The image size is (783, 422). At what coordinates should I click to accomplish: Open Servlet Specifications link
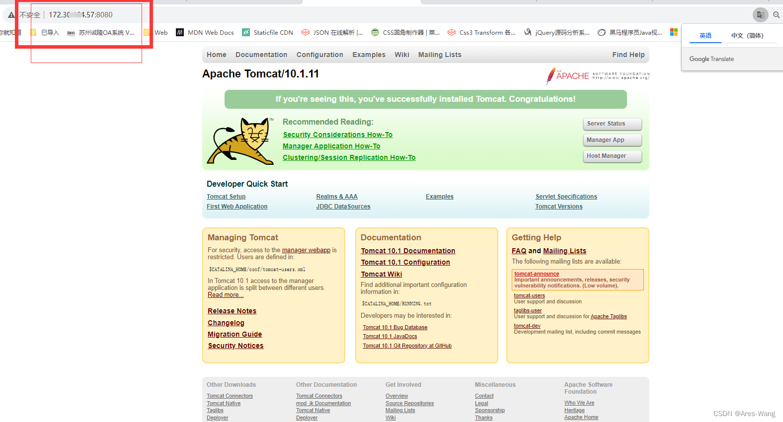coord(566,197)
